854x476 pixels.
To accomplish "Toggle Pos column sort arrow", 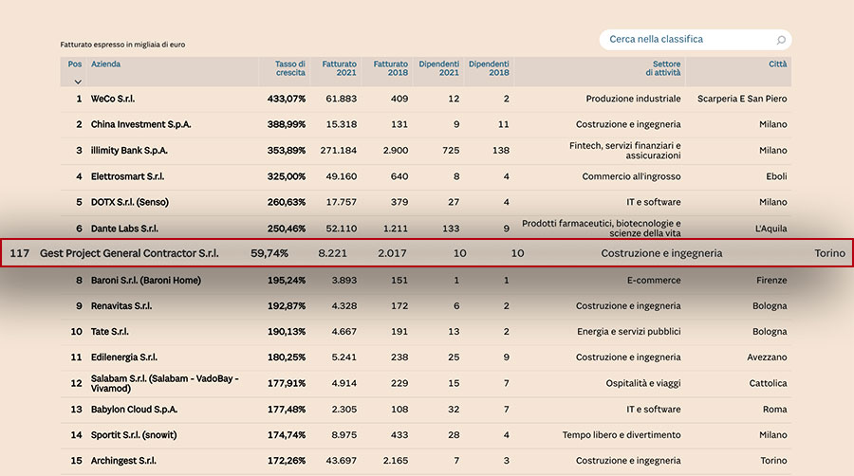I will 78,82.
